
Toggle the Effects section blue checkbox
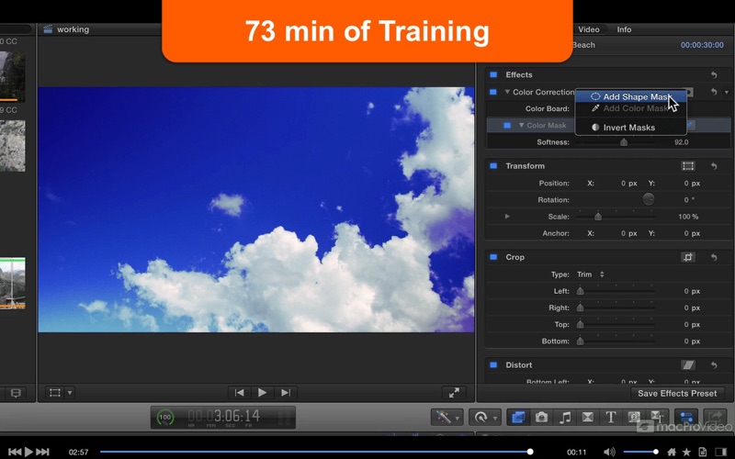493,74
